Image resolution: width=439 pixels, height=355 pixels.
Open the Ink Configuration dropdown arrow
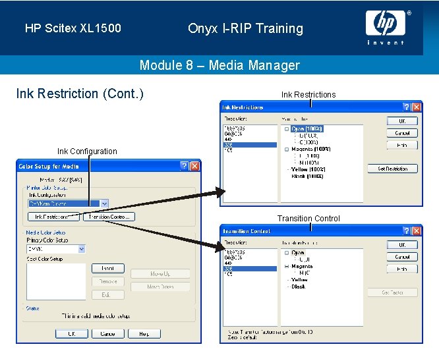(x=104, y=204)
